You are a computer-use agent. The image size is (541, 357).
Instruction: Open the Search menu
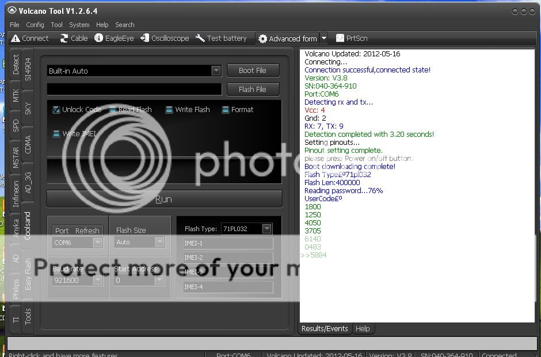click(124, 25)
